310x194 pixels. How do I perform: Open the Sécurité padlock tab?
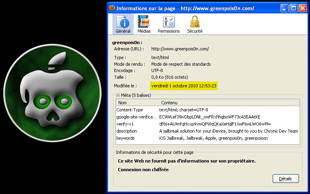coord(195,24)
